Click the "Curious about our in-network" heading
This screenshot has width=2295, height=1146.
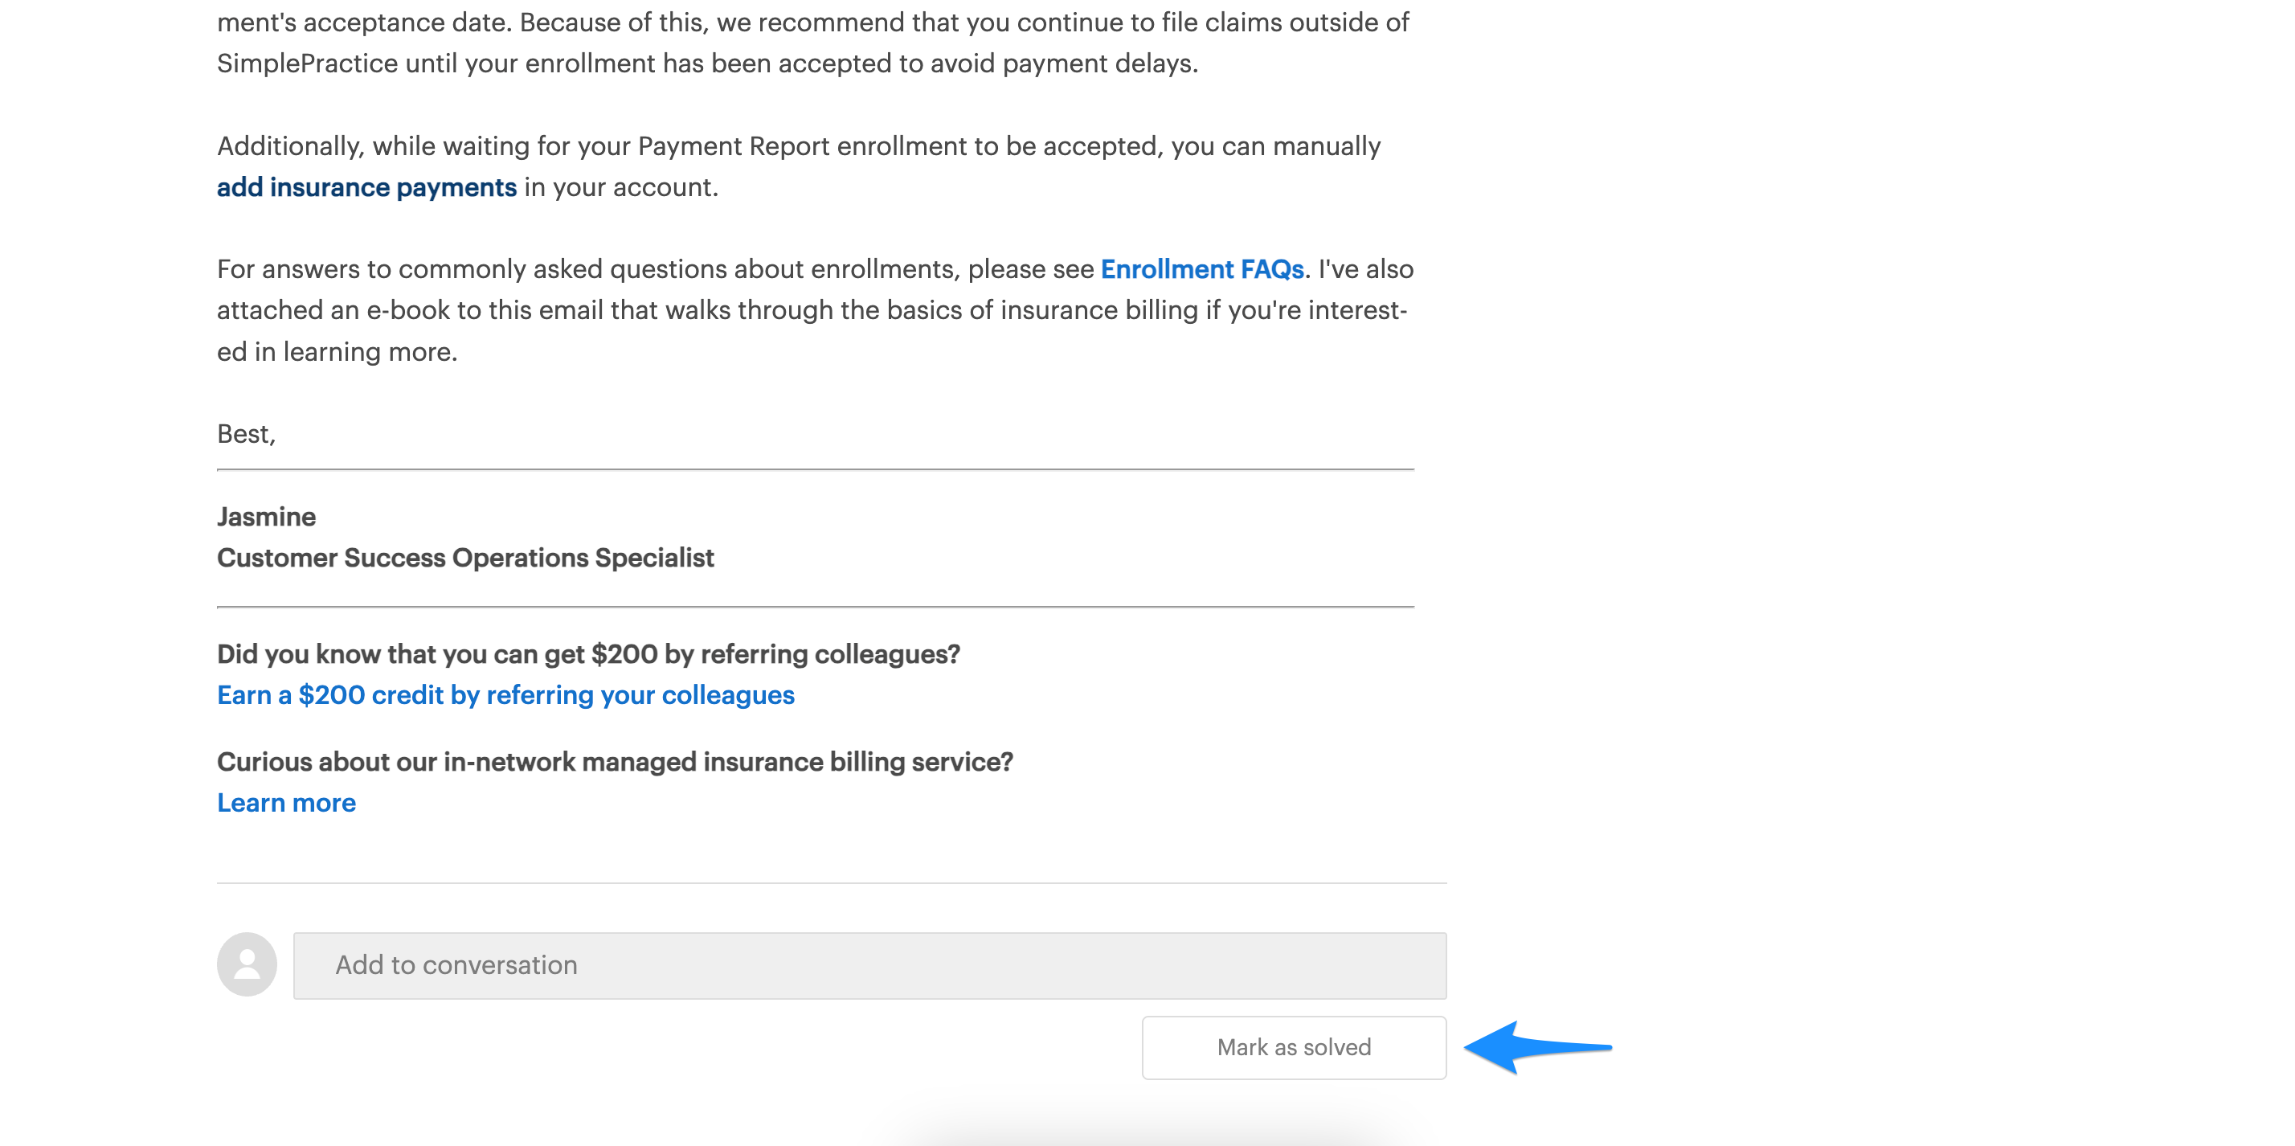[x=615, y=762]
